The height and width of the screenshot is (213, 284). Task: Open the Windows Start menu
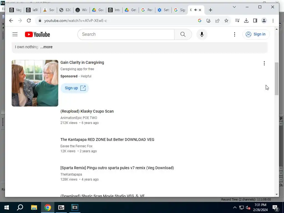[x=7, y=207]
